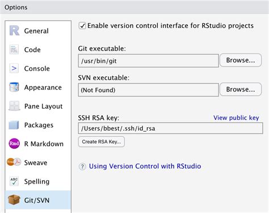Open the Console settings icon
269x213 pixels.
click(14, 68)
